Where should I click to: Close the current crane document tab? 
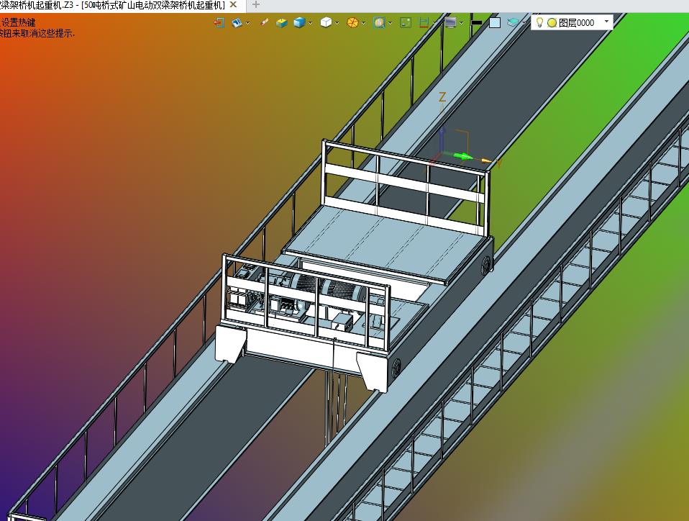click(233, 5)
